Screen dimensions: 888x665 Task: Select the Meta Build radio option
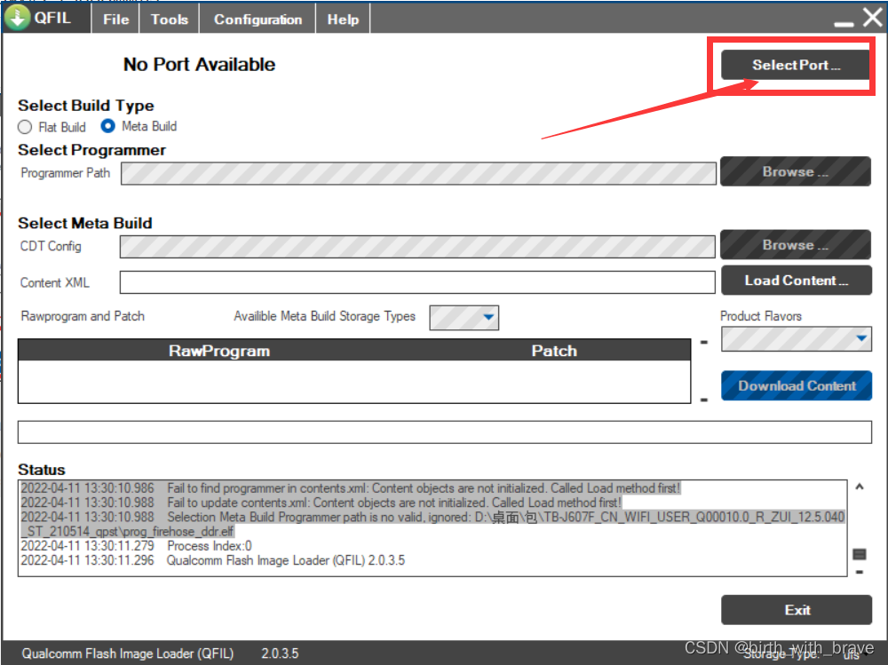(x=139, y=126)
